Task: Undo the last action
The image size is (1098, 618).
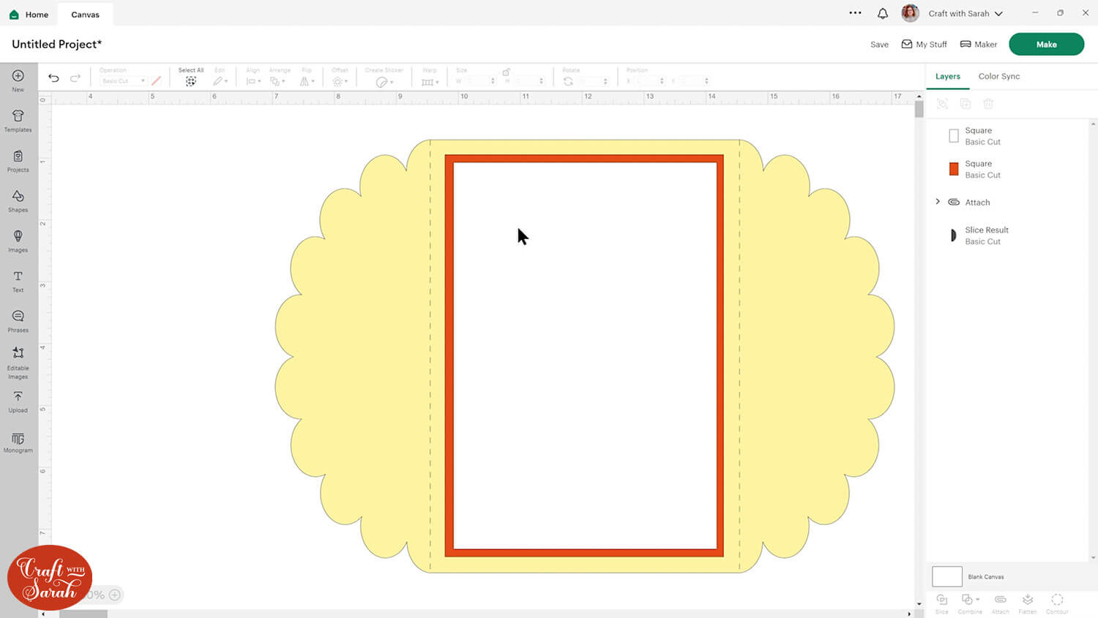Action: [53, 78]
